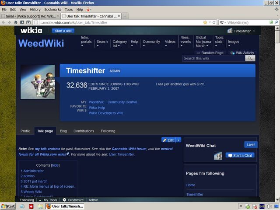Viewport: 280px width, 210px height.
Task: Click the Wikipedia (en) search field
Action: tap(247, 22)
